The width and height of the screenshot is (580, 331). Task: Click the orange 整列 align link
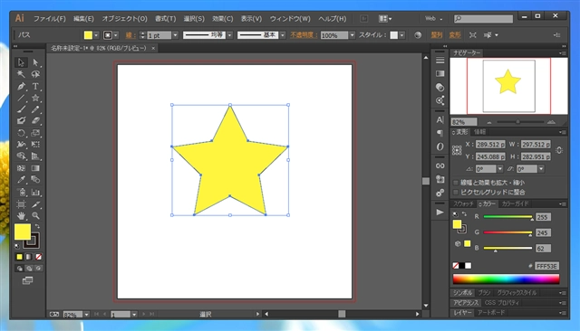point(437,35)
